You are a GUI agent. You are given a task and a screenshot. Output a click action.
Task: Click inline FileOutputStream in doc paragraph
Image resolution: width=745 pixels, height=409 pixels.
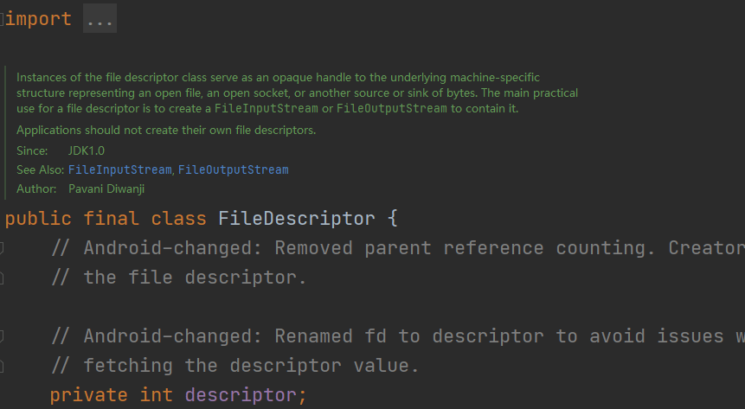click(x=391, y=108)
